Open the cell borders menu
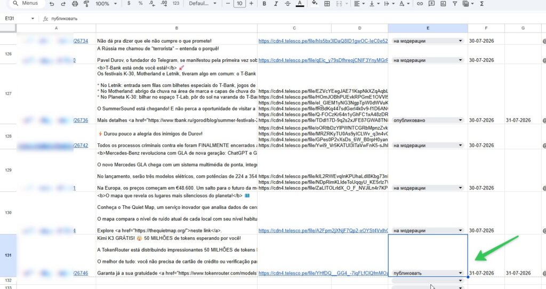This screenshot has width=546, height=289. [x=327, y=4]
